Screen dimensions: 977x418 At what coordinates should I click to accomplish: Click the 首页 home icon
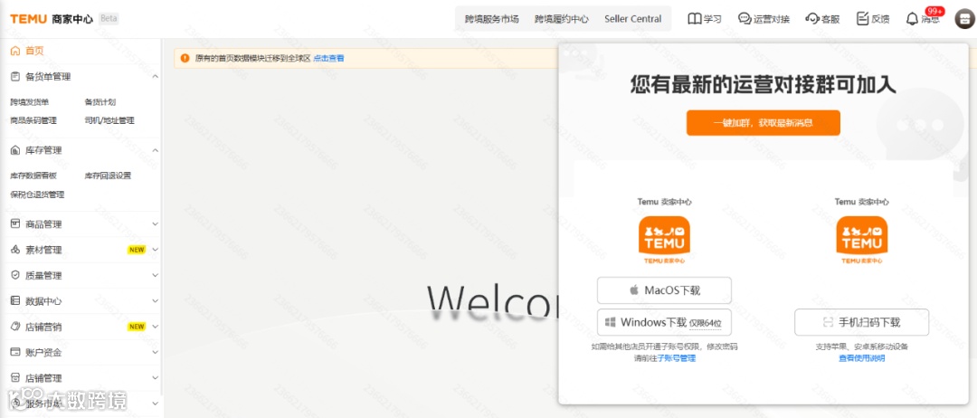click(15, 51)
